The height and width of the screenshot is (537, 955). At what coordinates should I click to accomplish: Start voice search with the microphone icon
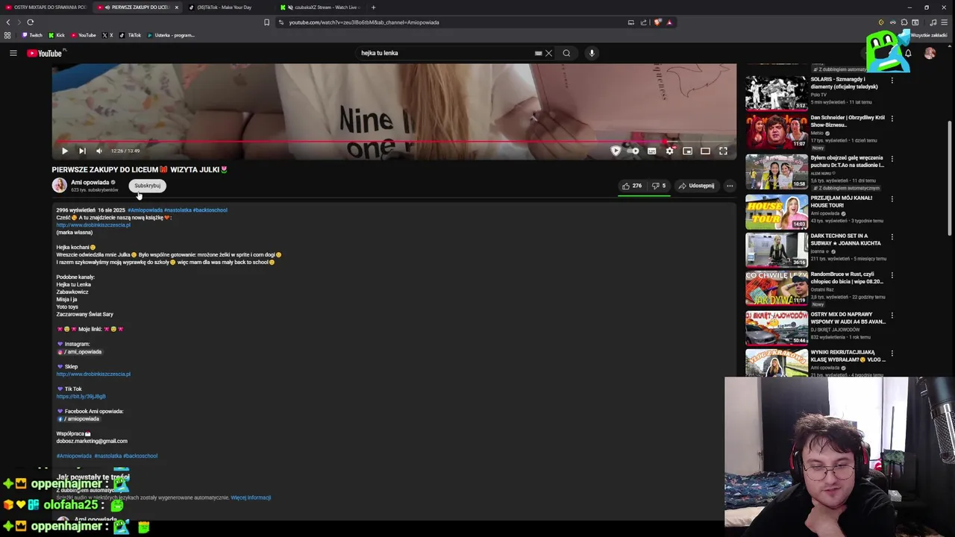click(592, 53)
